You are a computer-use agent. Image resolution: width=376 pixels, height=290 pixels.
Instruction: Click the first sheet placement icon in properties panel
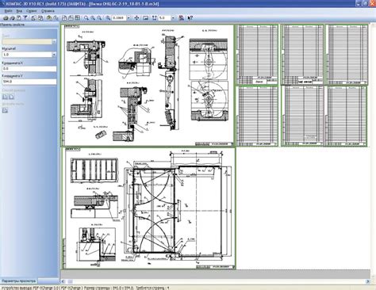click(x=5, y=97)
